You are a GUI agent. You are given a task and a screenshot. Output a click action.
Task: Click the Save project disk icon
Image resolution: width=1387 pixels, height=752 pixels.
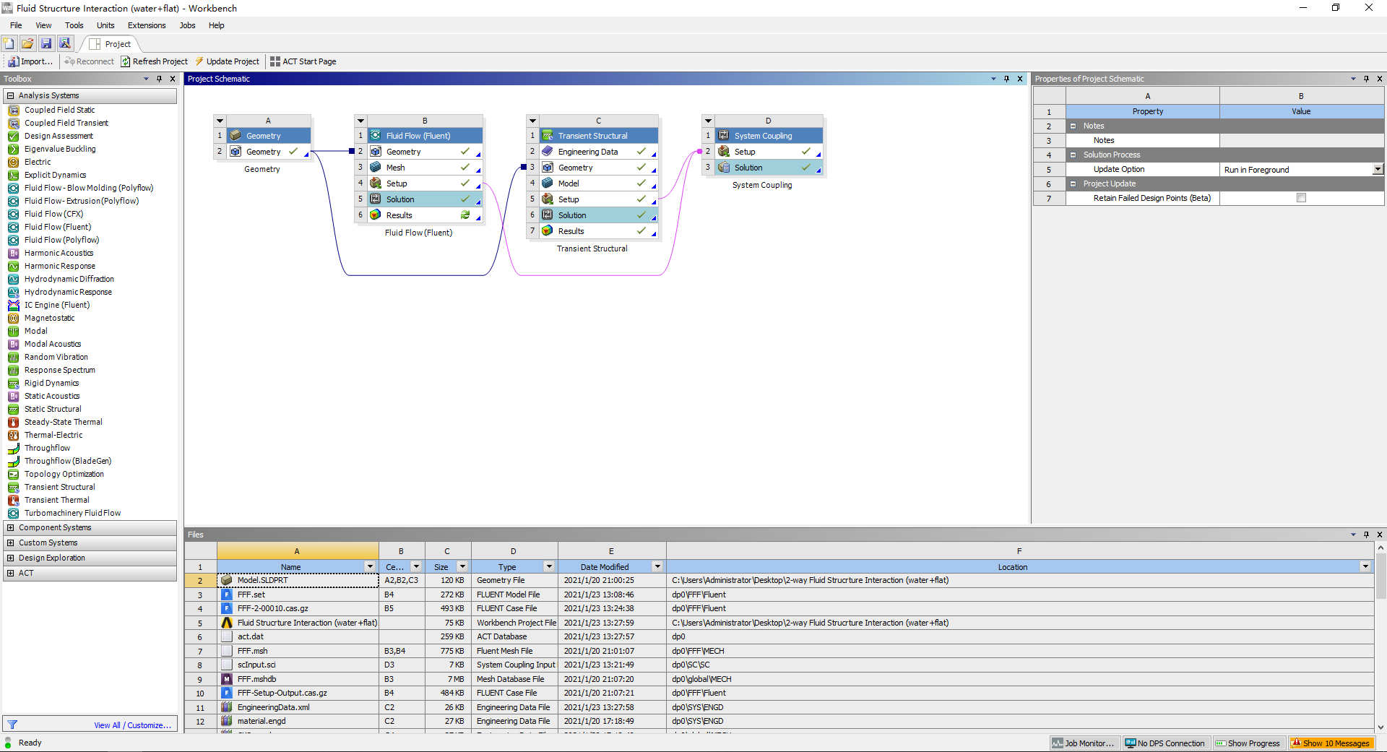(46, 43)
